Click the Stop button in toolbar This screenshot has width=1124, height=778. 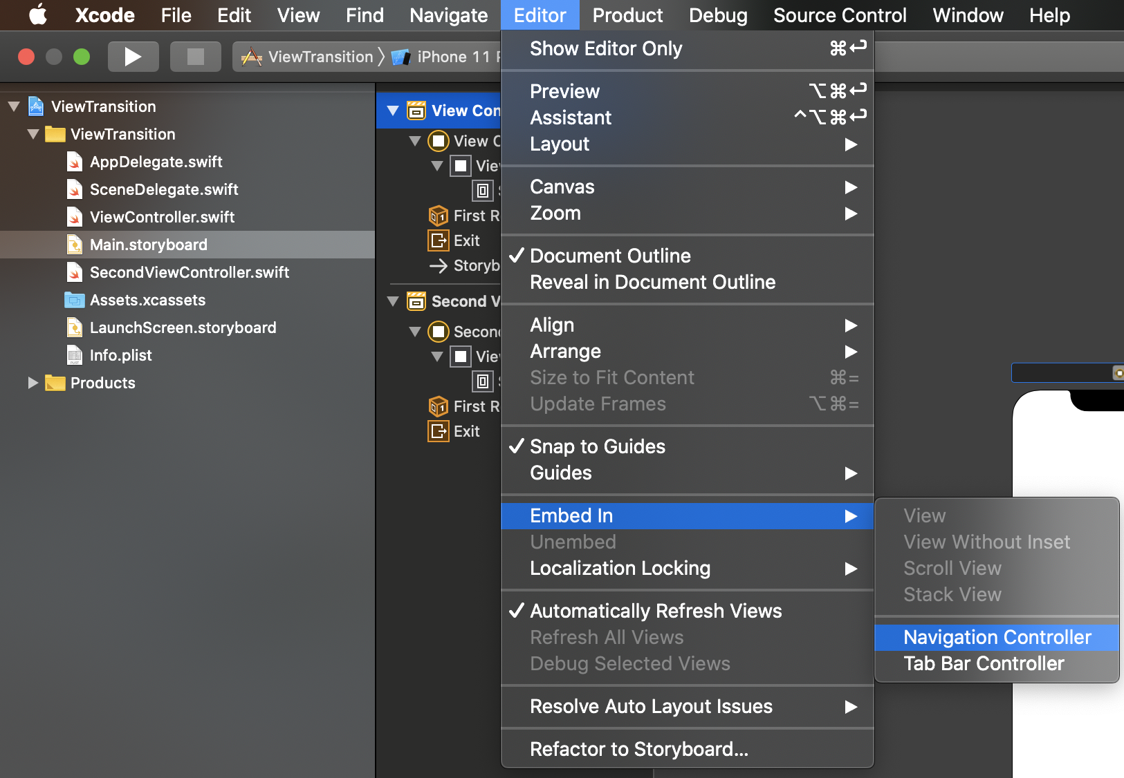coord(196,57)
